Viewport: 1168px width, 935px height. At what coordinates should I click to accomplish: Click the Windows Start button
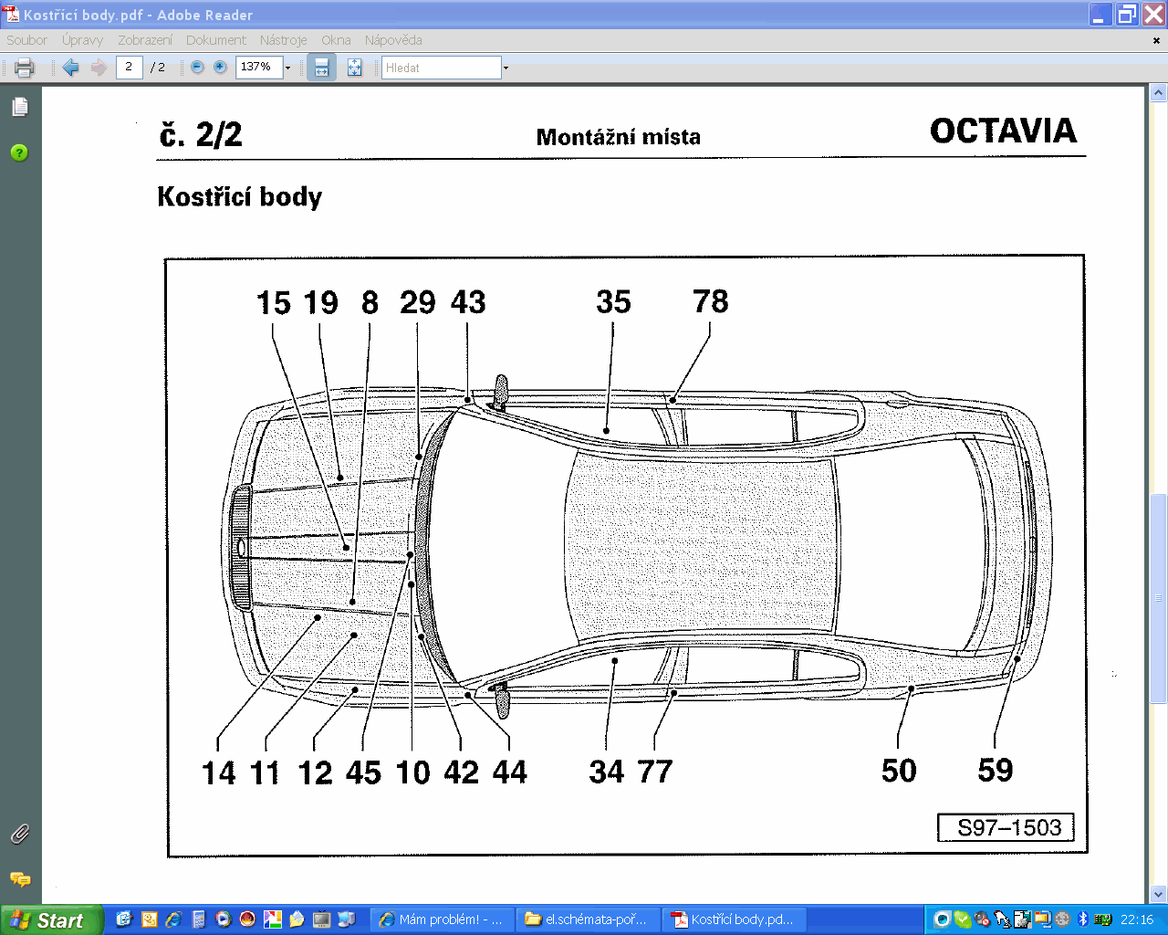51,919
